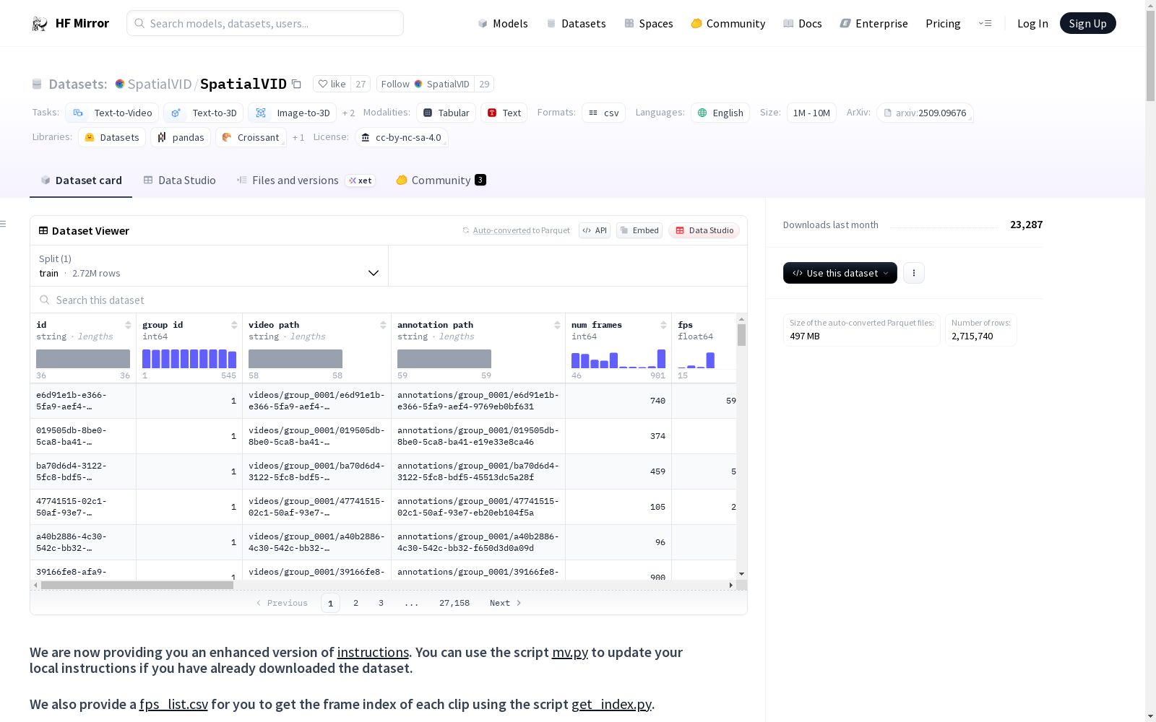Image resolution: width=1156 pixels, height=722 pixels.
Task: Go to page 2 of the dataset
Action: pos(355,603)
